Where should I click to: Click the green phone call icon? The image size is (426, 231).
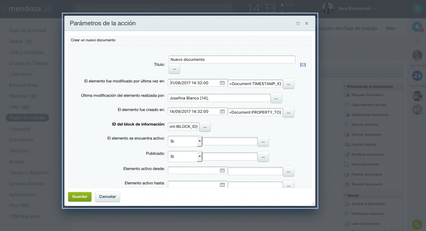(417, 224)
